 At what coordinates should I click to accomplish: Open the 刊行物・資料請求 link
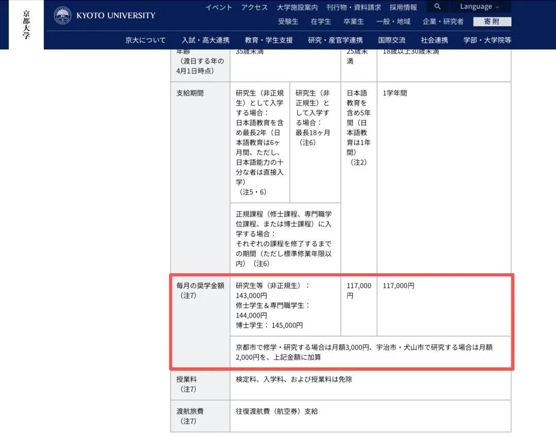point(354,7)
